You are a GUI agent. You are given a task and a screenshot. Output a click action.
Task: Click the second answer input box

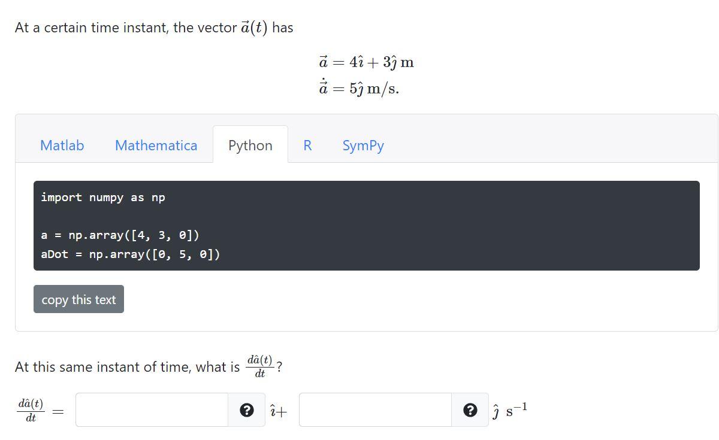377,409
